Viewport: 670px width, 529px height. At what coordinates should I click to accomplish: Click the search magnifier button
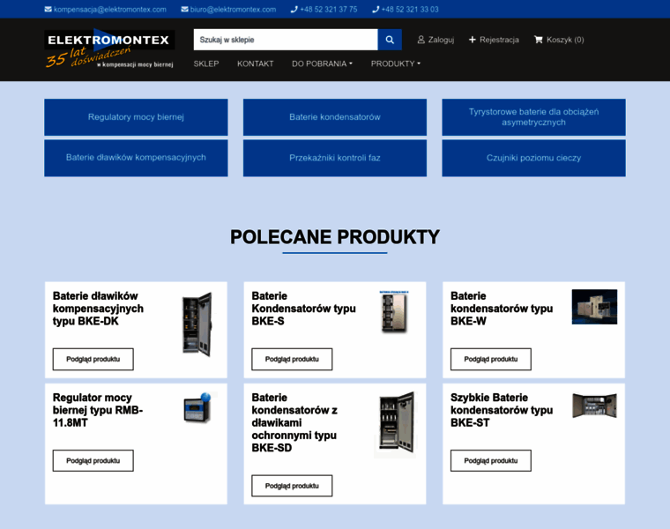[x=390, y=40]
